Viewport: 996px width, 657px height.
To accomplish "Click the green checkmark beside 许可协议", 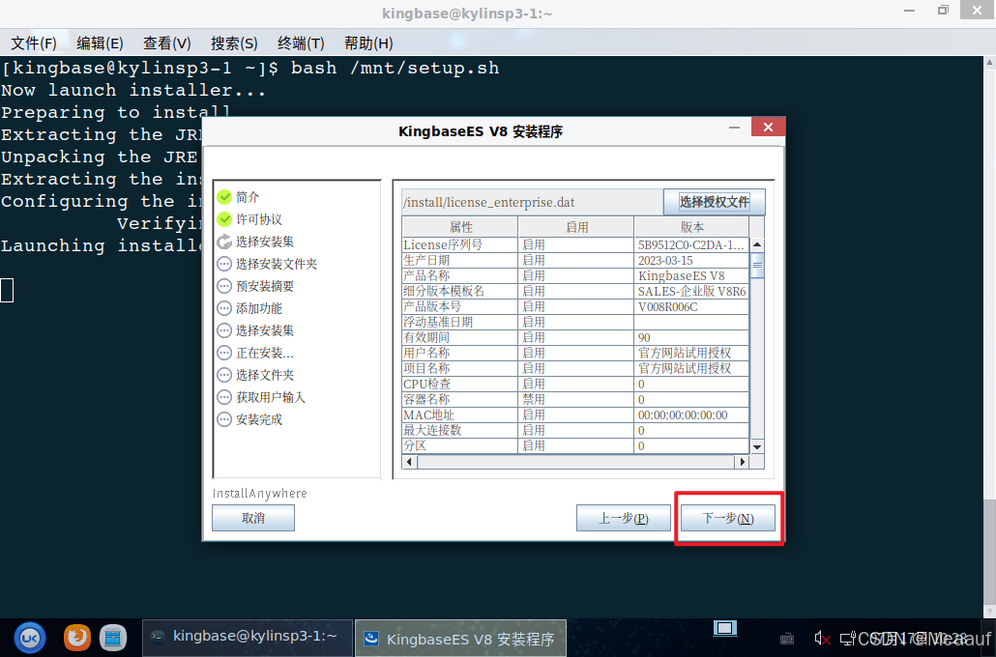I will (224, 219).
